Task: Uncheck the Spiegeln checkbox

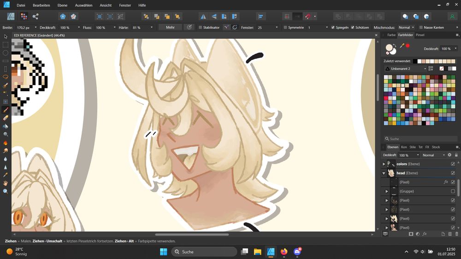Action: pos(333,27)
